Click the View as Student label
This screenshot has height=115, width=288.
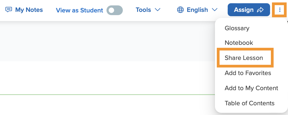pyautogui.click(x=79, y=11)
